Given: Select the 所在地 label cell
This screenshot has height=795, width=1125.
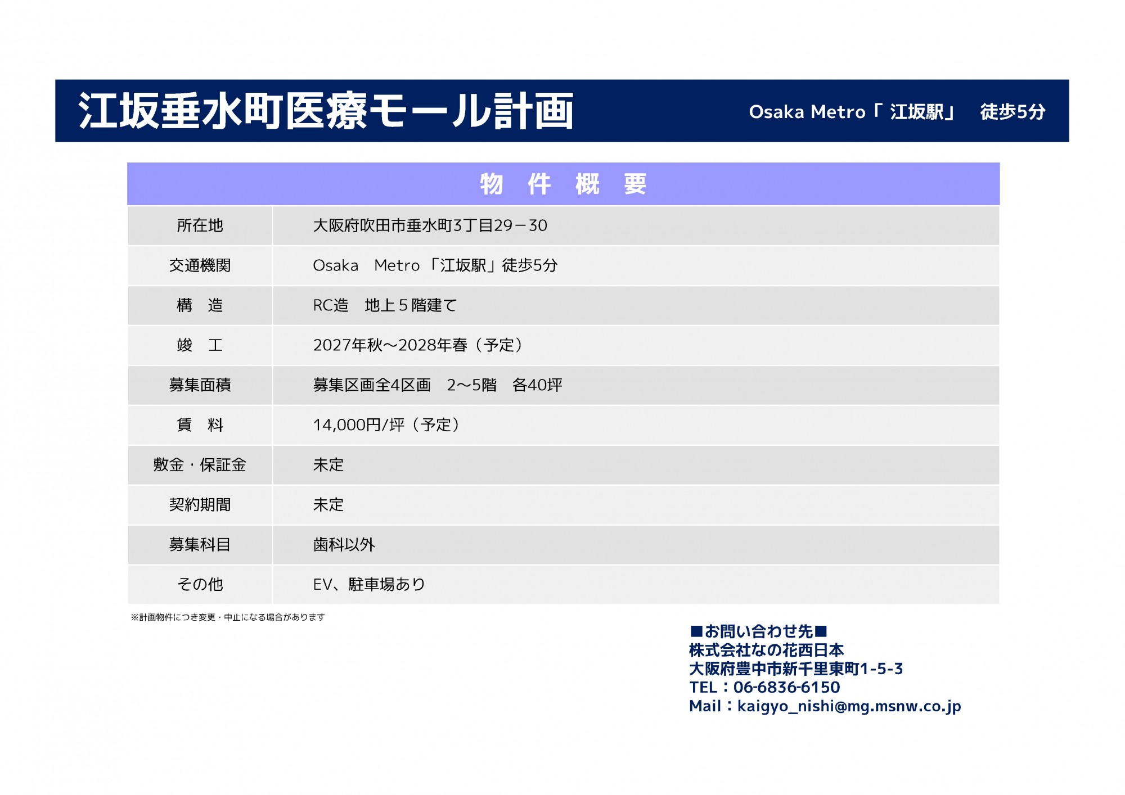Looking at the screenshot, I should click(200, 225).
